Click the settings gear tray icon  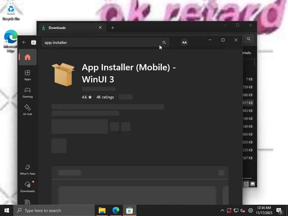coord(251,210)
